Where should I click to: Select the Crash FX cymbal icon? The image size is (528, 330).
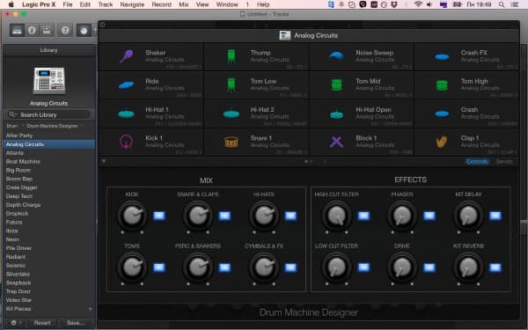(442, 56)
